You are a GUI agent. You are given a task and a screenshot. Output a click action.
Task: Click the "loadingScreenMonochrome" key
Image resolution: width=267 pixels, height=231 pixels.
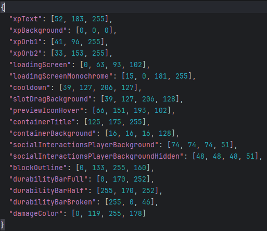(x=61, y=76)
